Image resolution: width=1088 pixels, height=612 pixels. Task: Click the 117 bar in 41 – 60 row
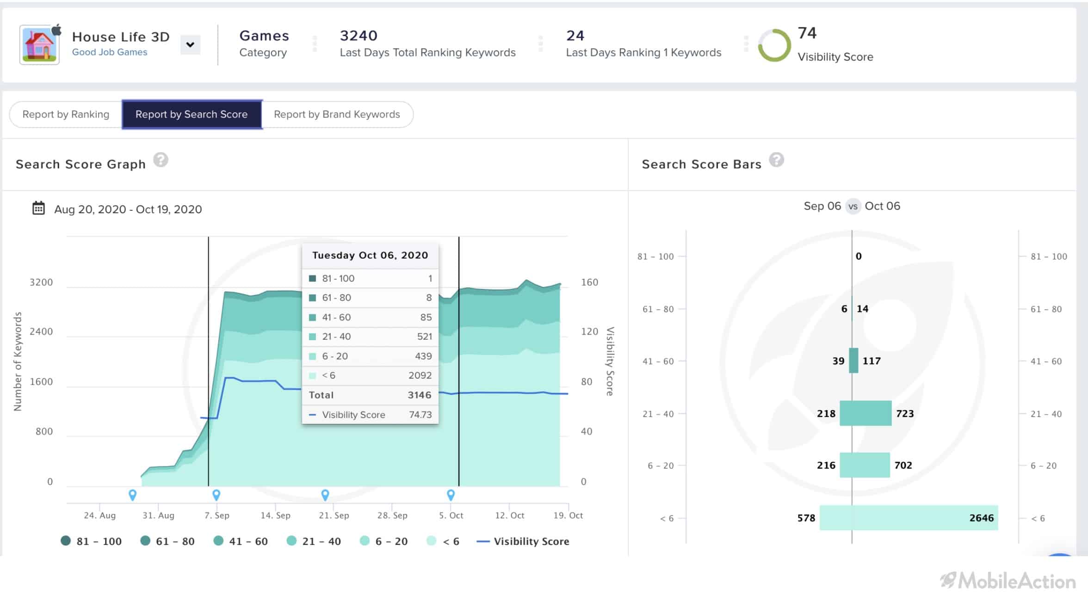855,361
